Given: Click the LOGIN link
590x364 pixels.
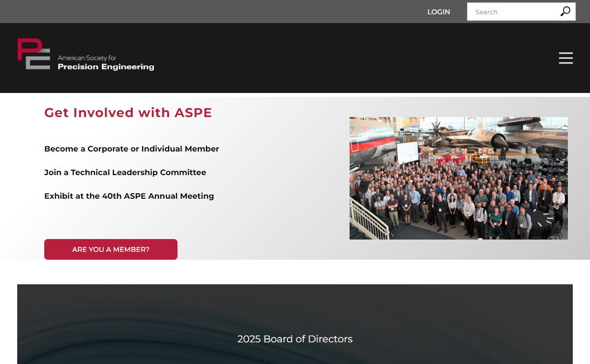Looking at the screenshot, I should point(439,12).
